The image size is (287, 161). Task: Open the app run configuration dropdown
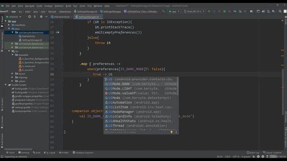point(174,11)
